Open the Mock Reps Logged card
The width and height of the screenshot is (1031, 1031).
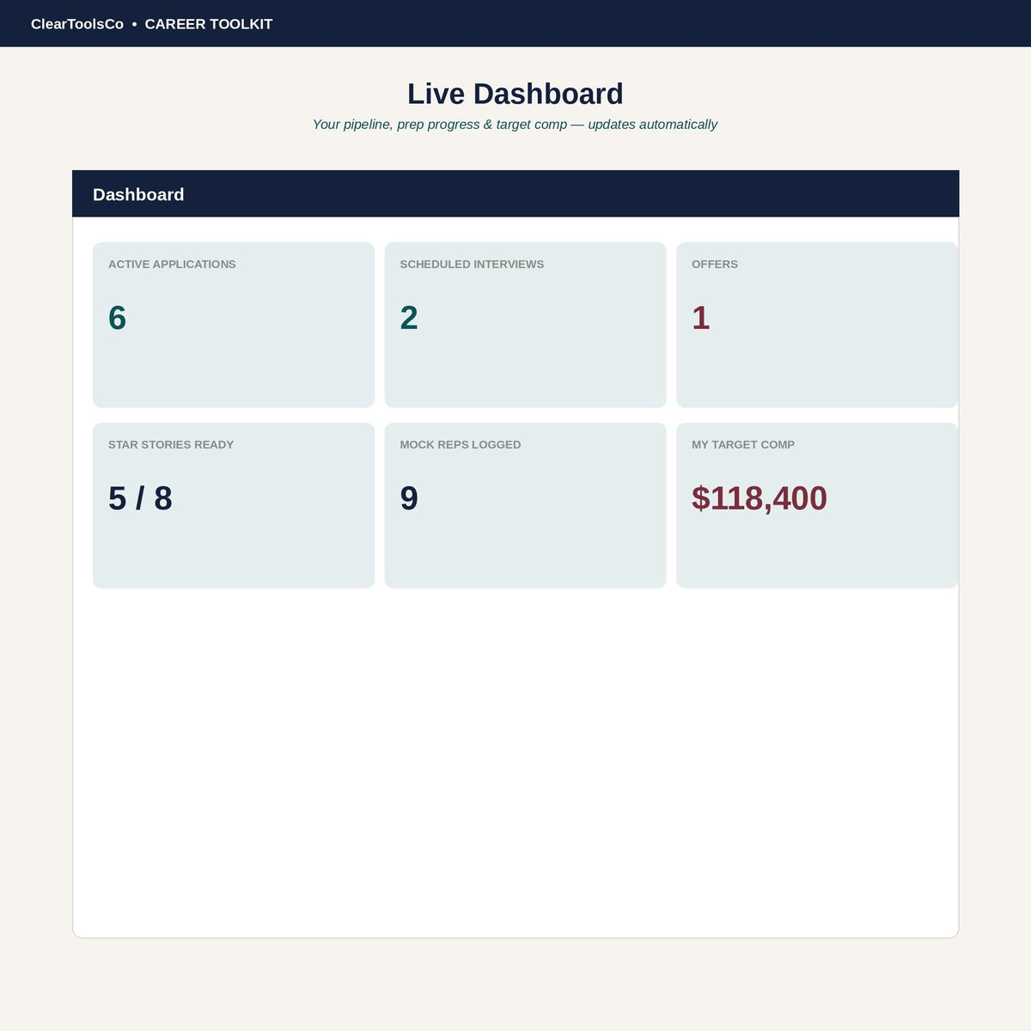(525, 505)
